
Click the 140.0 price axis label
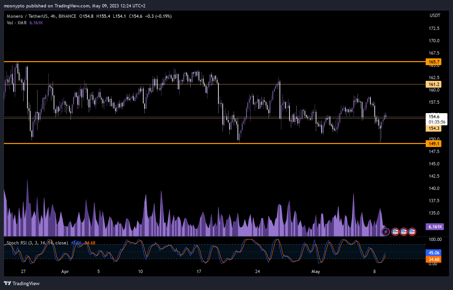[434, 188]
